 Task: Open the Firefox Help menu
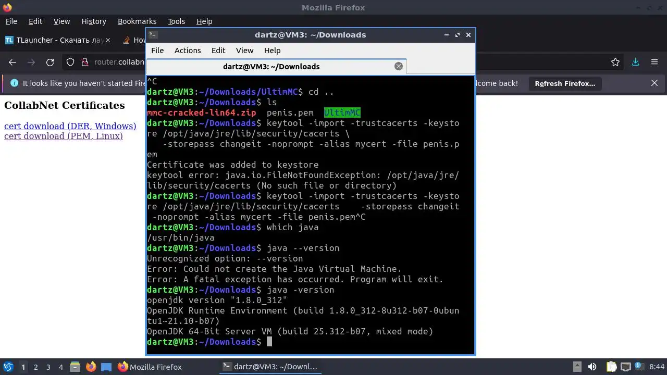point(204,21)
